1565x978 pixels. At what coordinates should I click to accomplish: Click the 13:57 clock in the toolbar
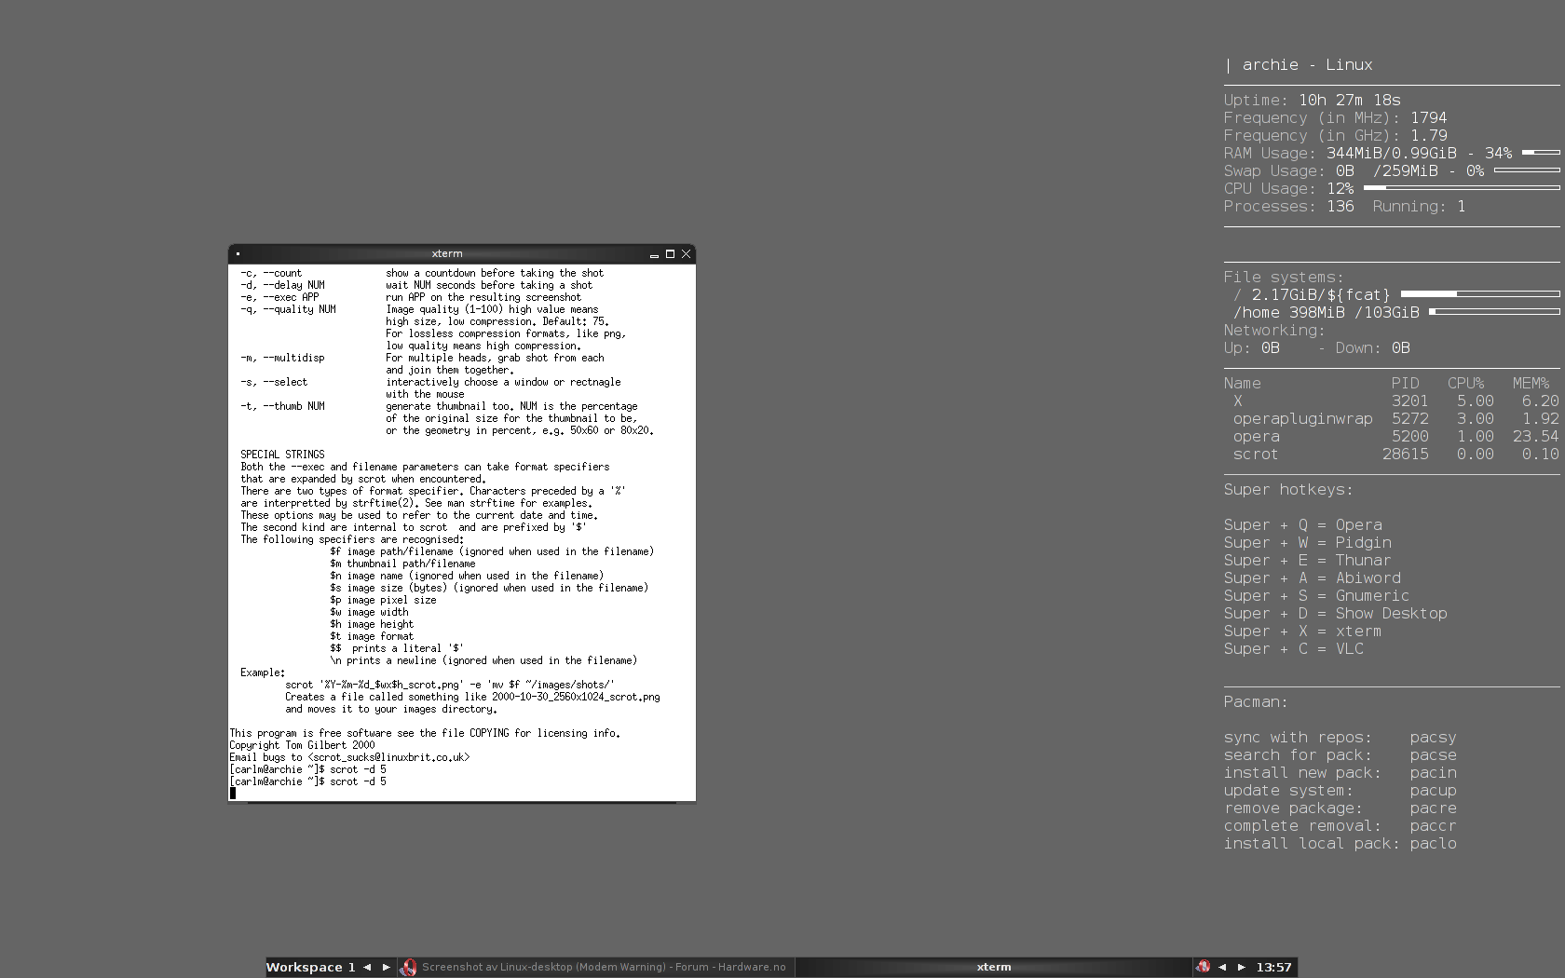pyautogui.click(x=1273, y=968)
